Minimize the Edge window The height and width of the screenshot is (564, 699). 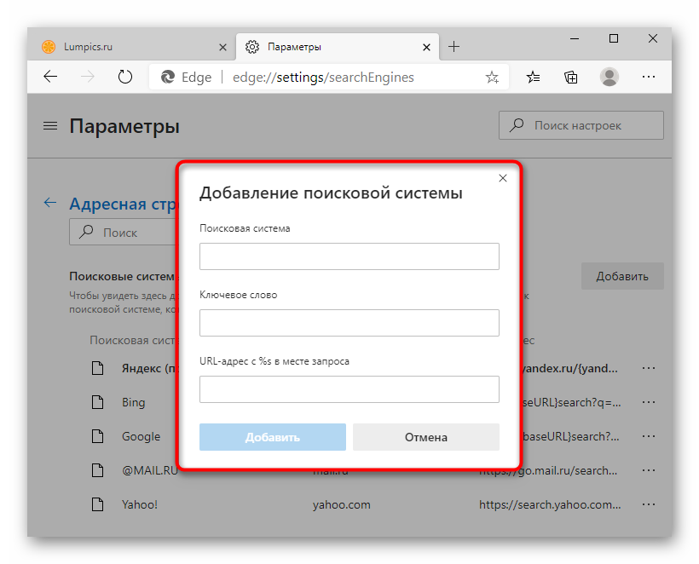pos(575,38)
